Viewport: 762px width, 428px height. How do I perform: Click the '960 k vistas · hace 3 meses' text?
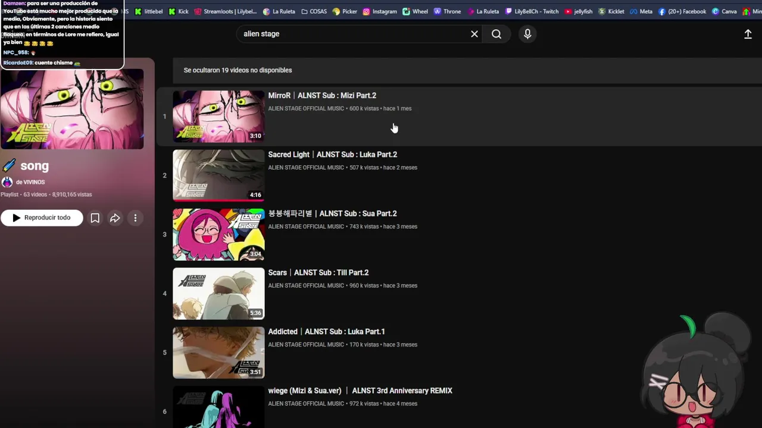383,286
